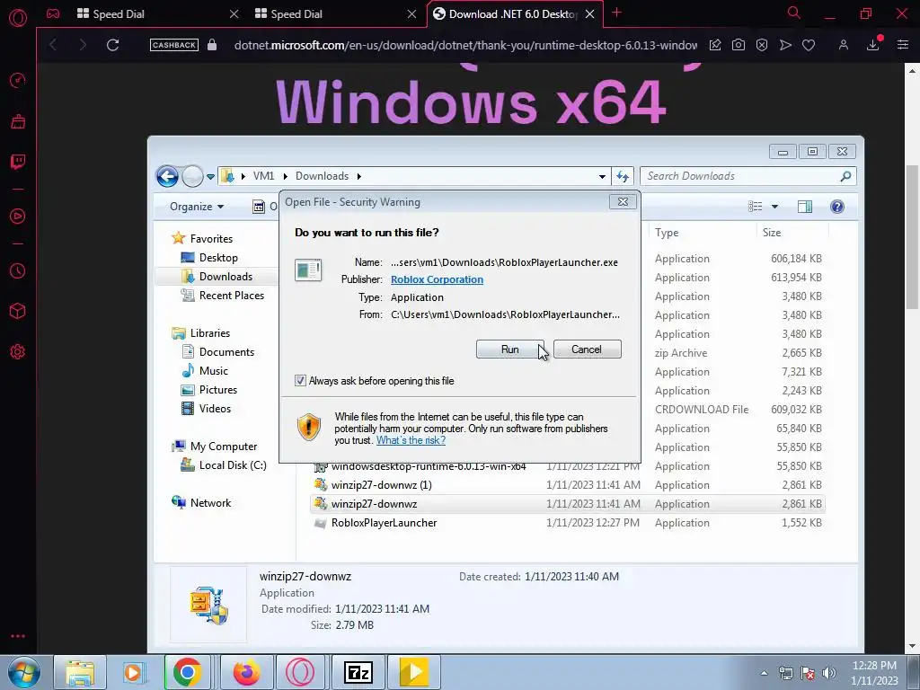Click the Explorer back button

(167, 176)
